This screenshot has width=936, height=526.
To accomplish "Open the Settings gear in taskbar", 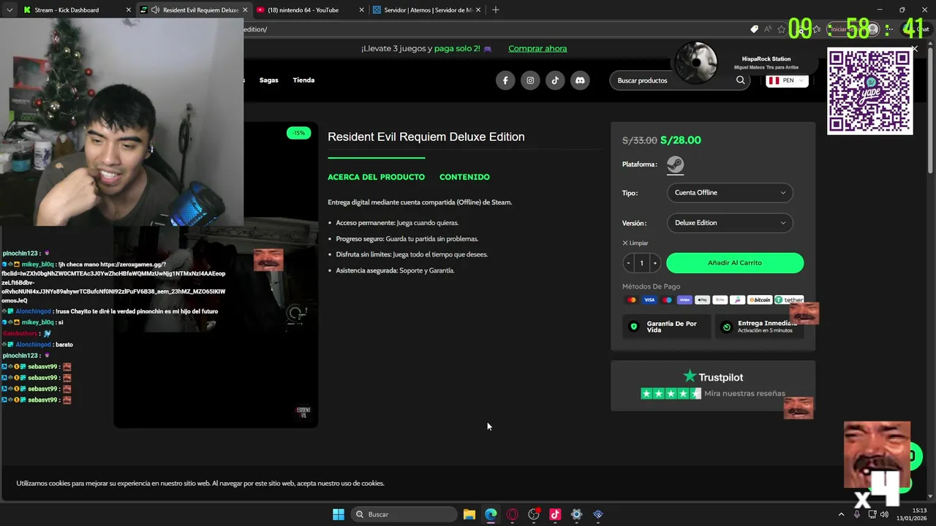I will click(576, 514).
